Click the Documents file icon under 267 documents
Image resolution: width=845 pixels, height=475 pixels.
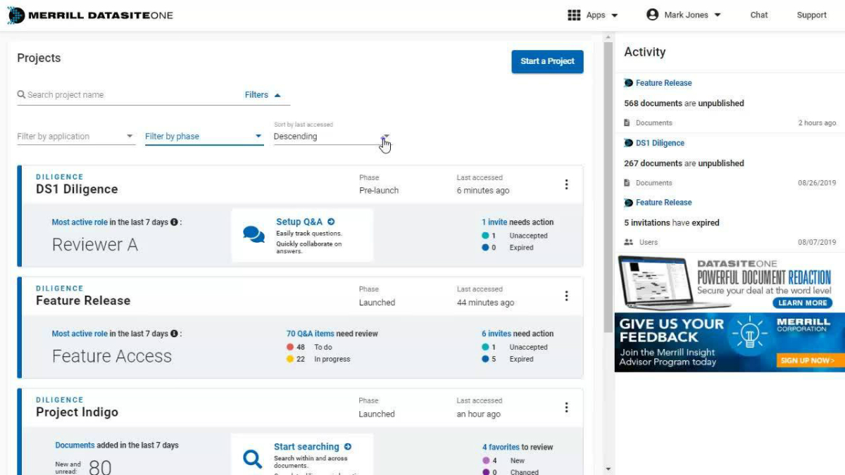tap(627, 183)
